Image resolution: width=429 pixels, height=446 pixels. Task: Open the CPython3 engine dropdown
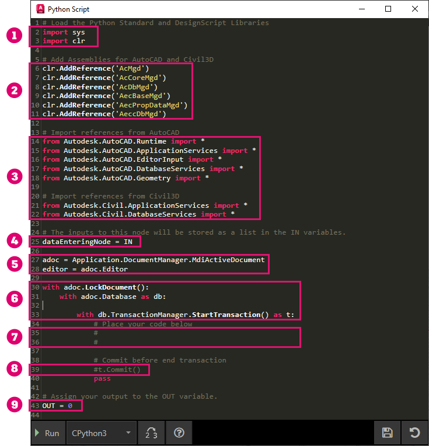tap(101, 433)
